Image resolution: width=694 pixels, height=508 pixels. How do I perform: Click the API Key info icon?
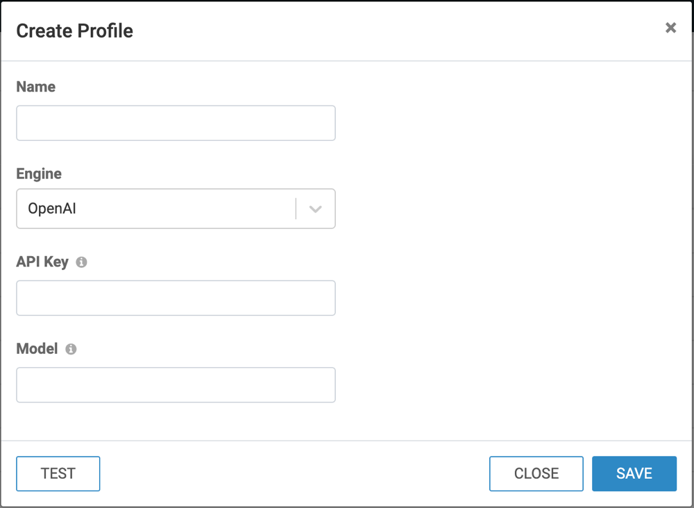(x=81, y=262)
